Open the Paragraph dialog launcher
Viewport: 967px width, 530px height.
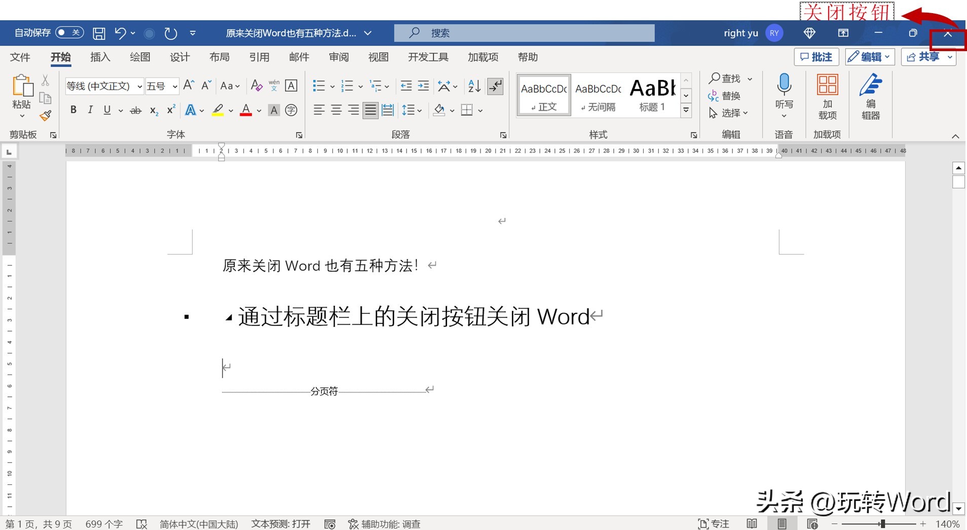(503, 135)
